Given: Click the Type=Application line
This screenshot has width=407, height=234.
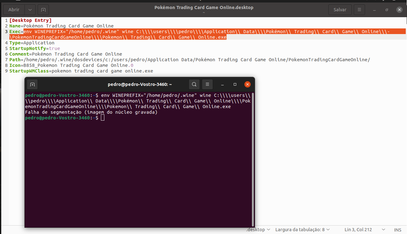Looking at the screenshot, I should [x=32, y=43].
